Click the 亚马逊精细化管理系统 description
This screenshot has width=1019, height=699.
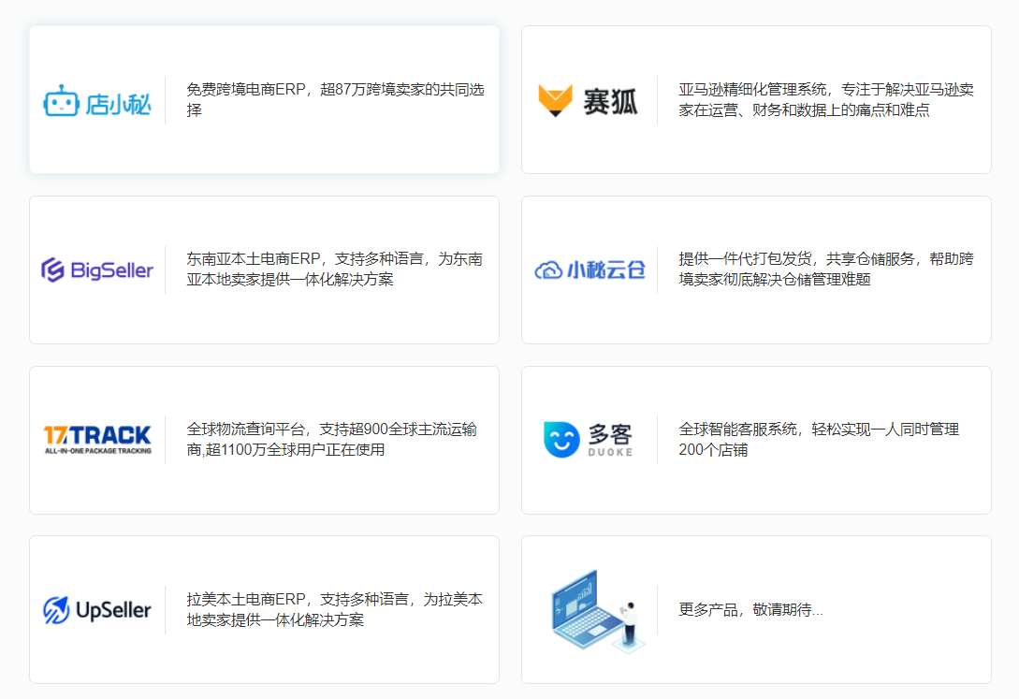click(826, 100)
